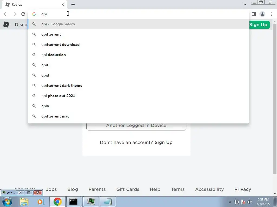Click the Roblox logo in the page header
Image resolution: width=277 pixels, height=207 pixels.
tap(6, 25)
